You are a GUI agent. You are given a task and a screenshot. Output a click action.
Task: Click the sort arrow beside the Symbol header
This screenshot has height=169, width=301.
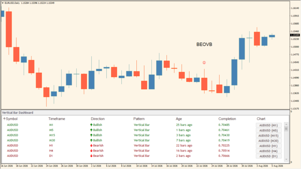[x=4, y=119]
